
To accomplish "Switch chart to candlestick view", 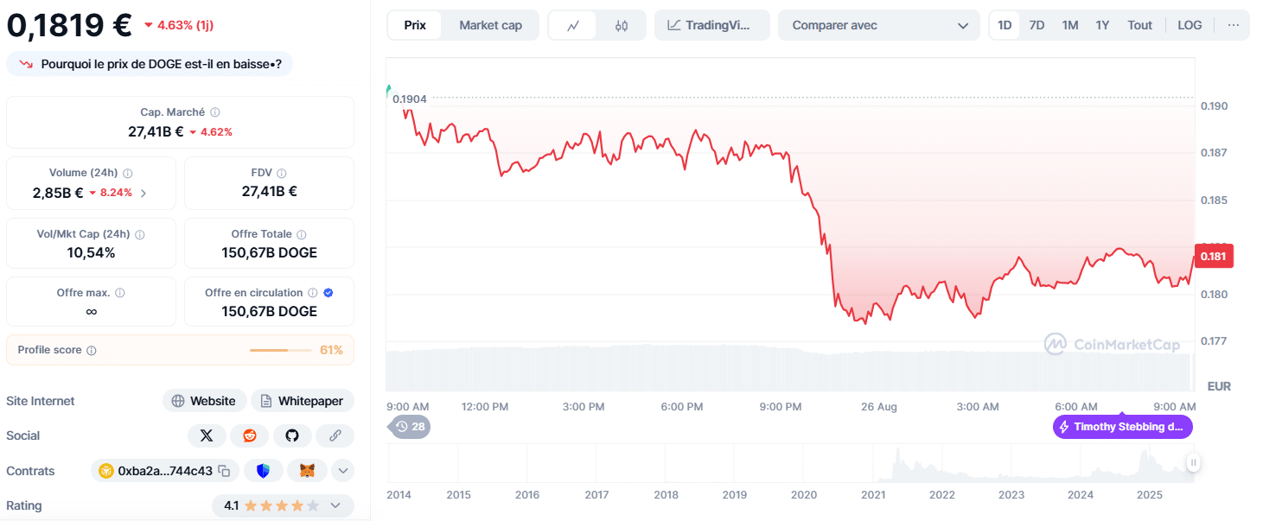I will point(621,25).
